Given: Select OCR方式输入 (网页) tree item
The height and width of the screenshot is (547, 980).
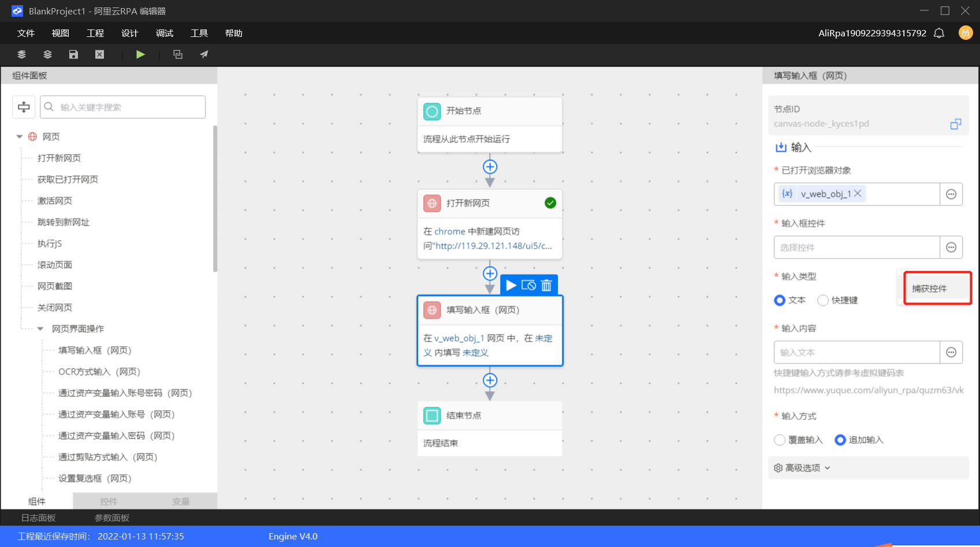Looking at the screenshot, I should click(99, 372).
